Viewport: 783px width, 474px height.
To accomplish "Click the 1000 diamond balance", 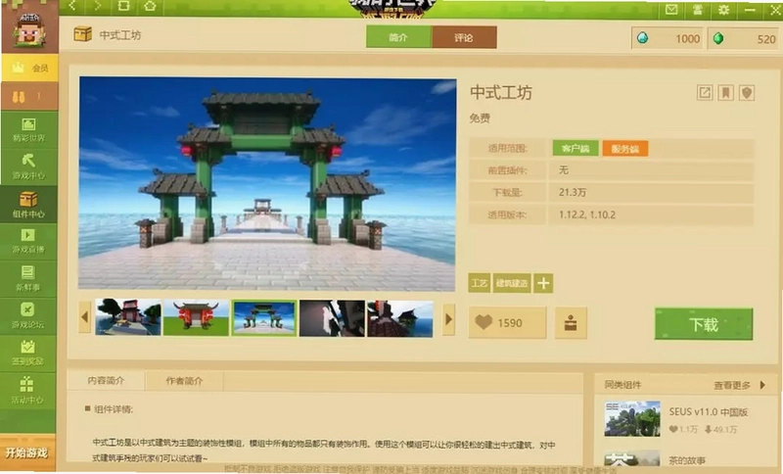I will [687, 39].
